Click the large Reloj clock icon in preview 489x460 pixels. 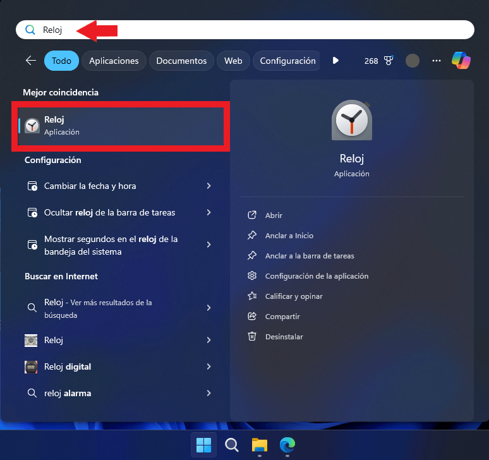tap(352, 120)
